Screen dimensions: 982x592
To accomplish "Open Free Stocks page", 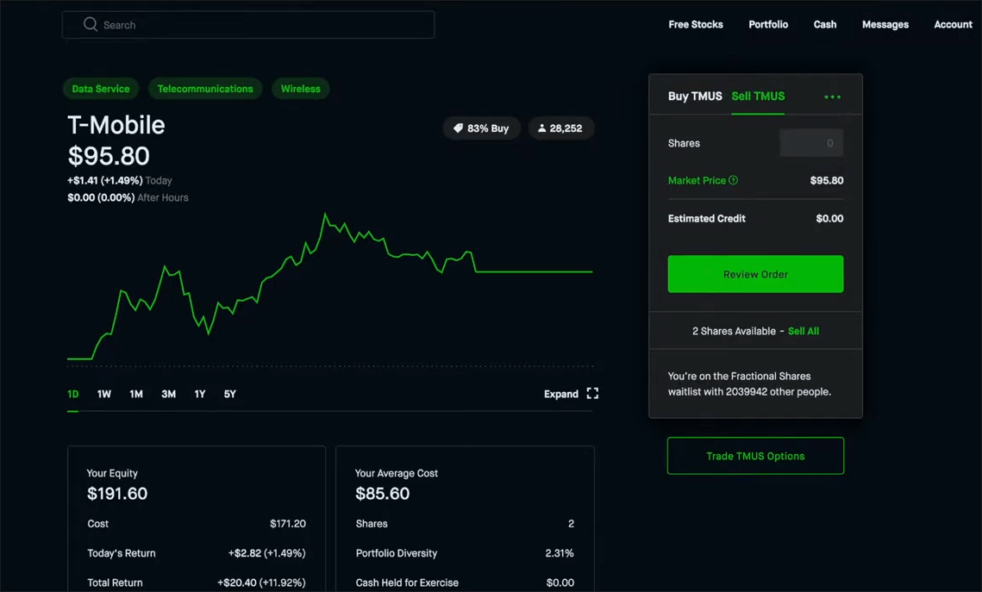I will click(x=695, y=24).
